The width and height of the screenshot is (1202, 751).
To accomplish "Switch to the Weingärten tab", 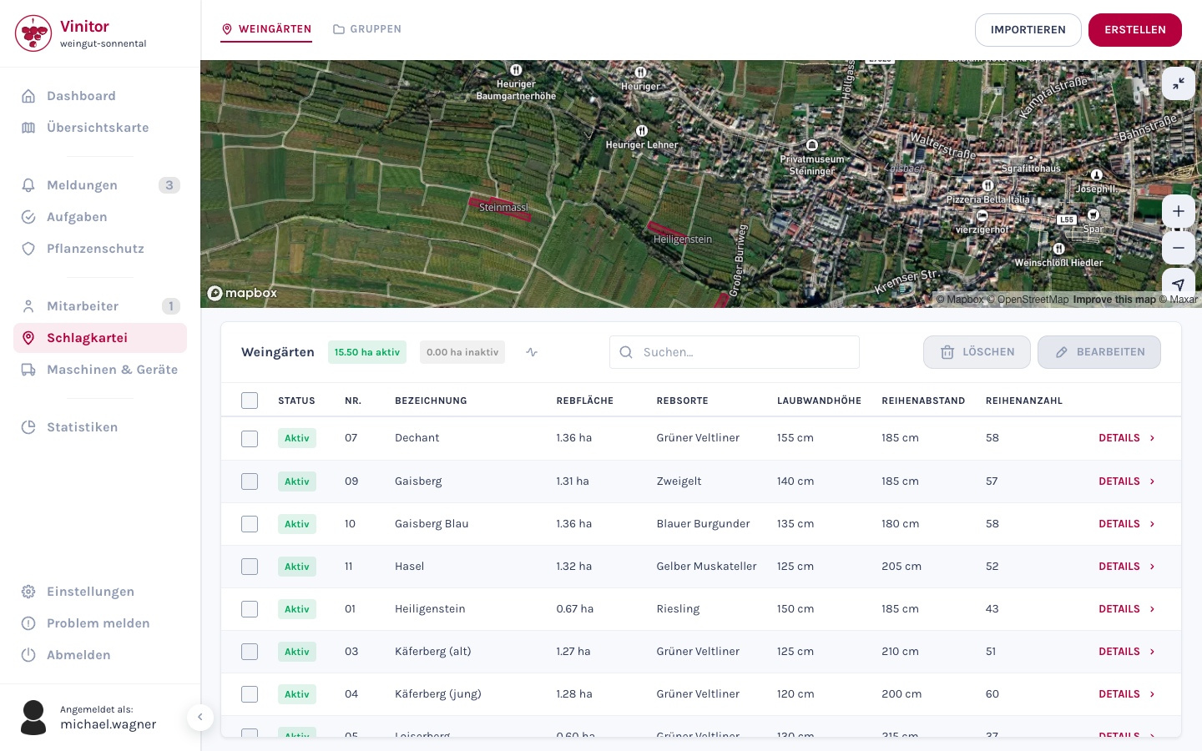I will tap(266, 29).
